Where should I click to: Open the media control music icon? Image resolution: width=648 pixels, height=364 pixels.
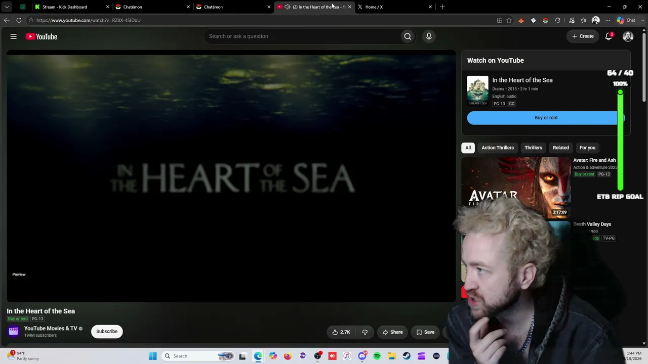[572, 20]
